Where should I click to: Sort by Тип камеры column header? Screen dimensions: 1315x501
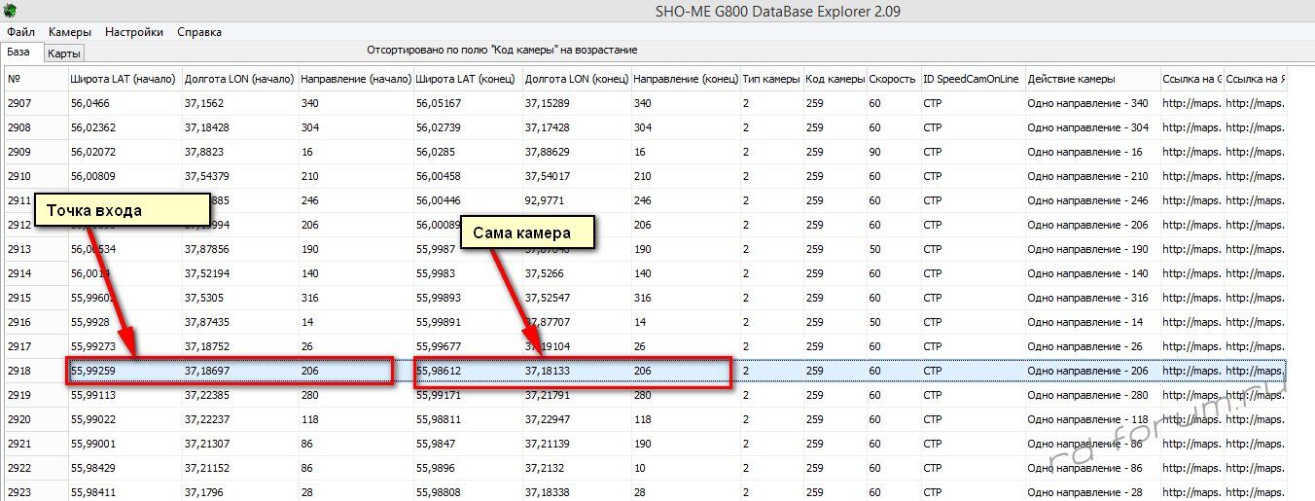tap(771, 79)
